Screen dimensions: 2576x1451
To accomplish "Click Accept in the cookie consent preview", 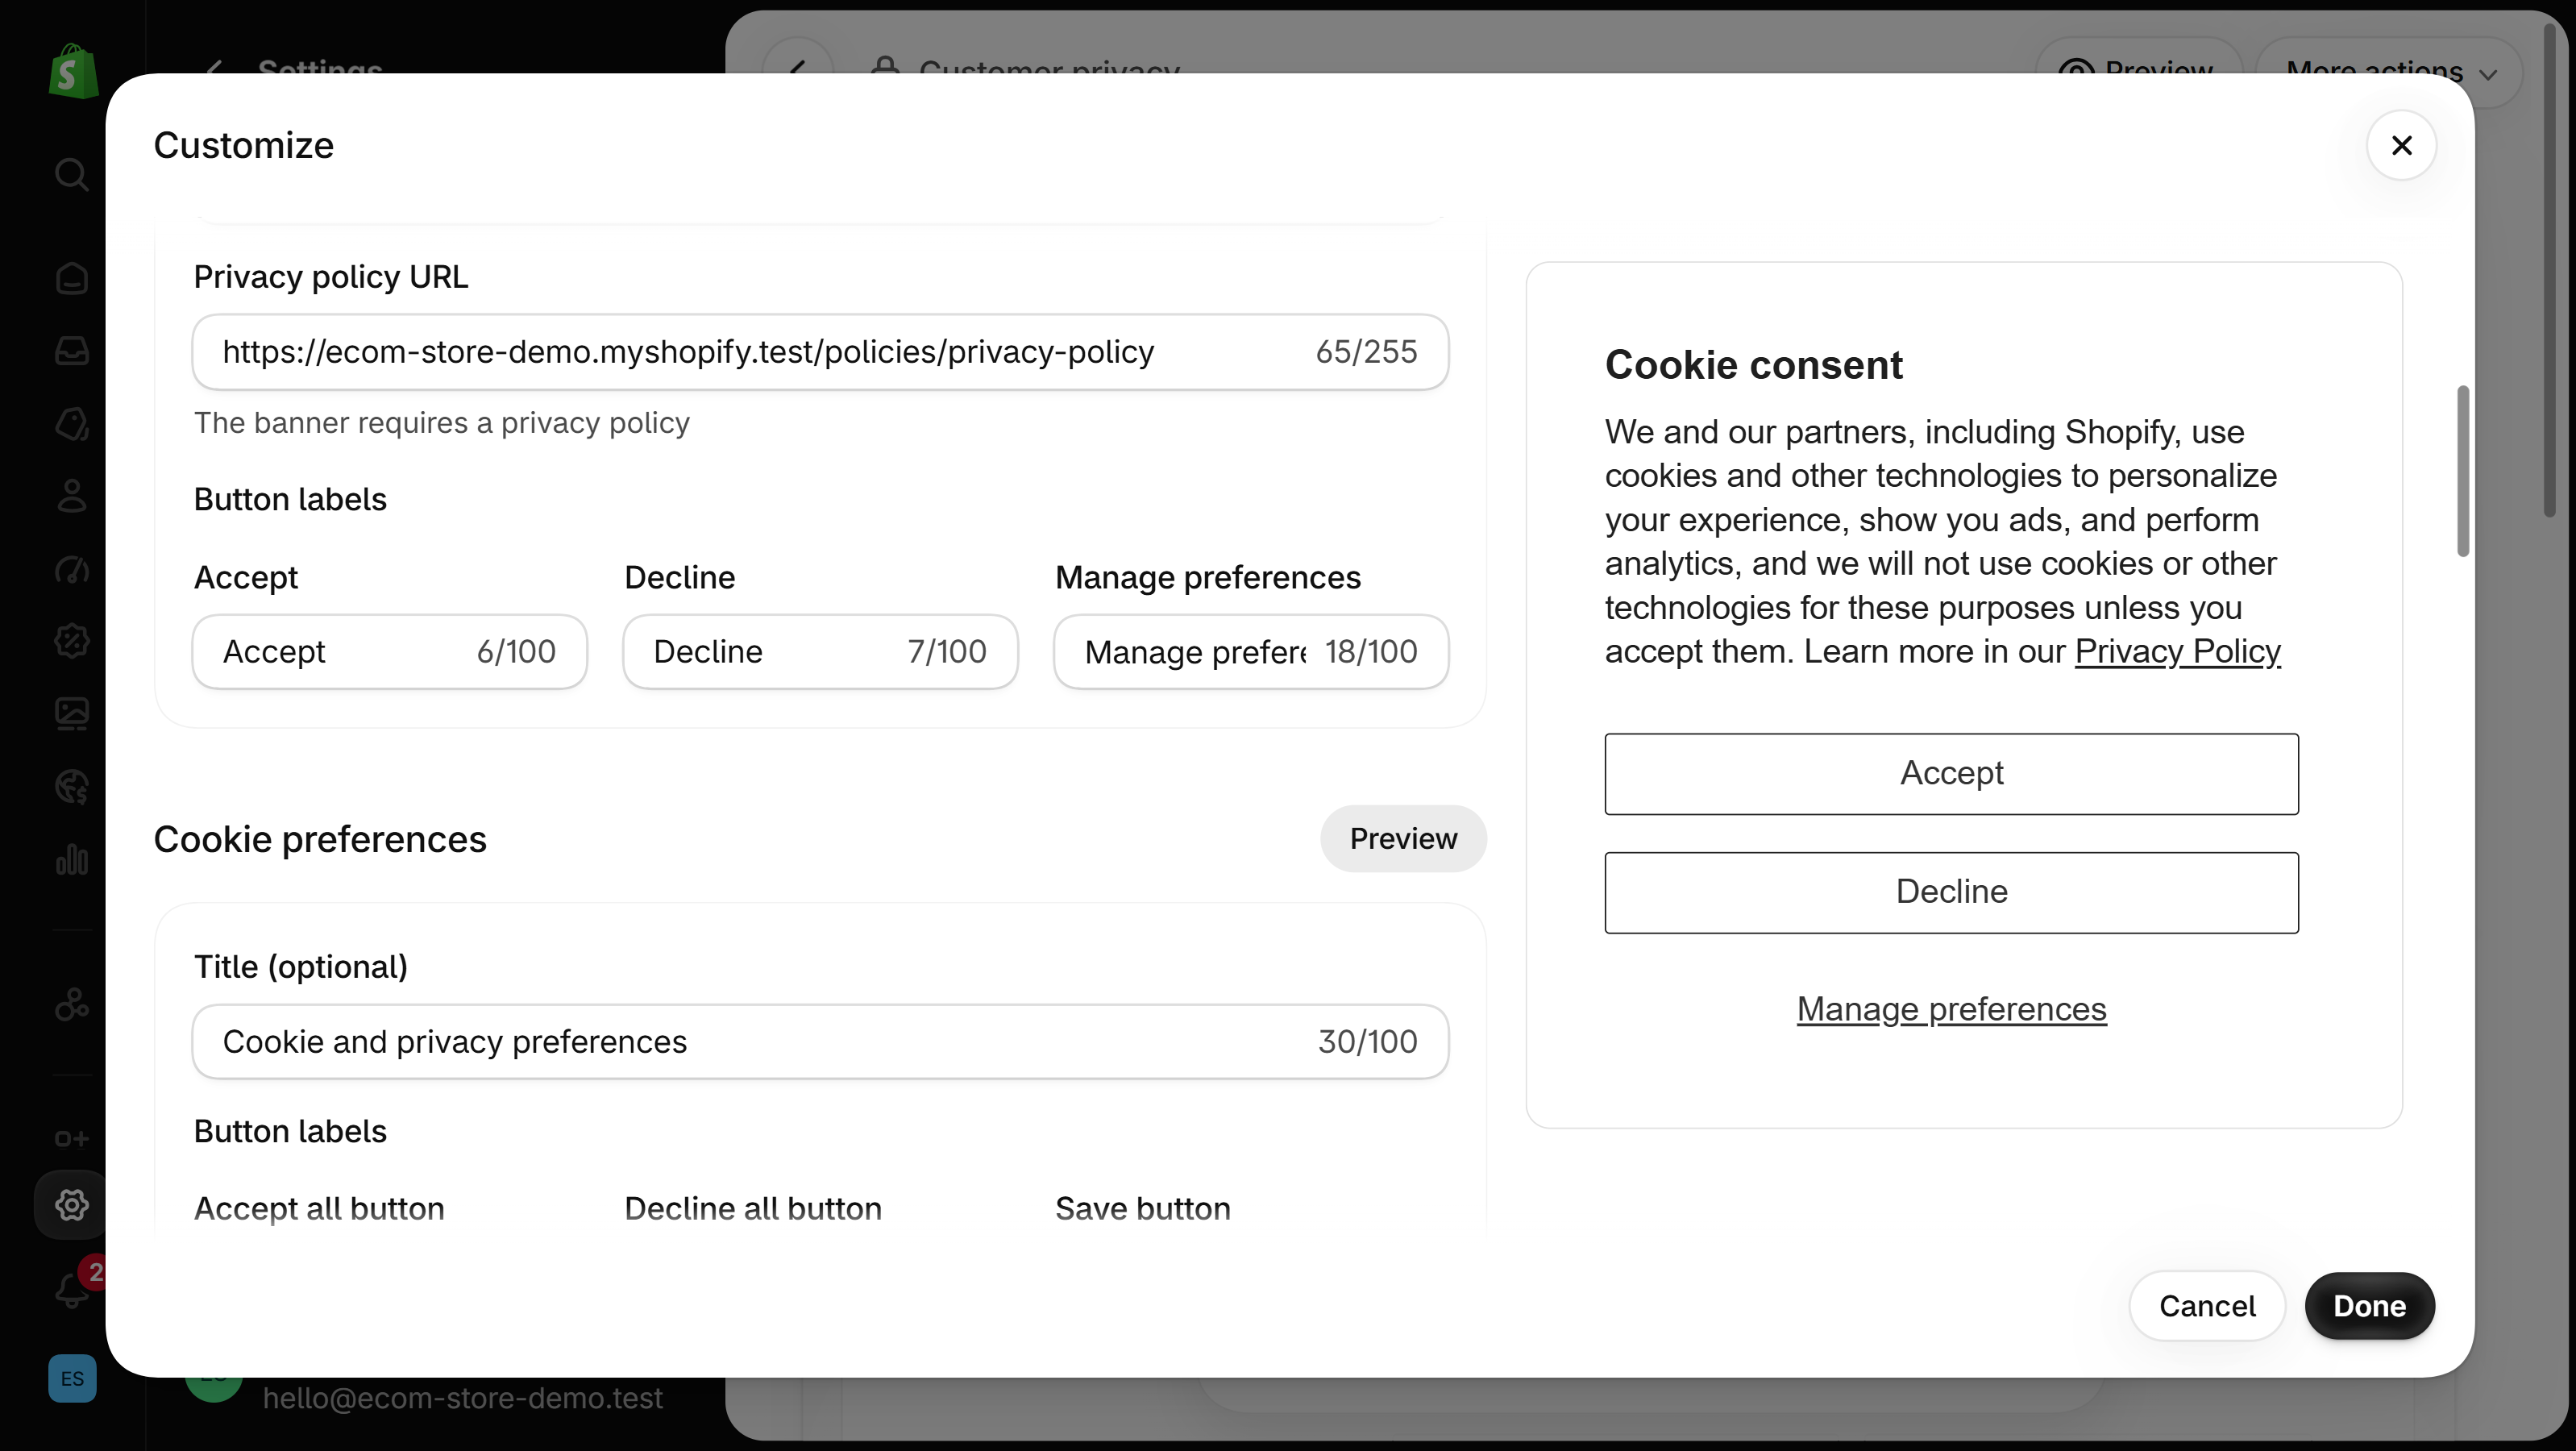I will 1951,774.
